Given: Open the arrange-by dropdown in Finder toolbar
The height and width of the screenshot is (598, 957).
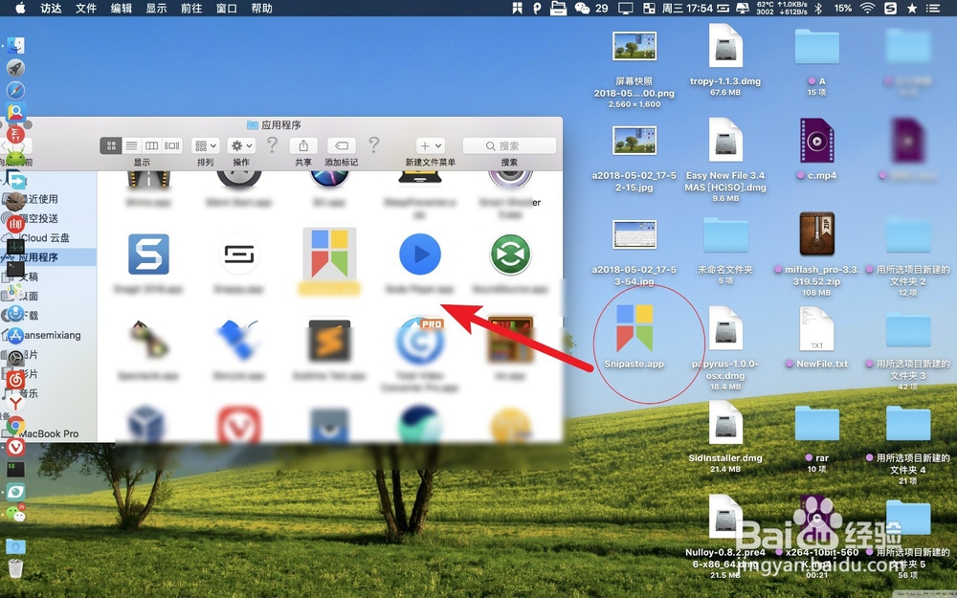Looking at the screenshot, I should coord(205,145).
